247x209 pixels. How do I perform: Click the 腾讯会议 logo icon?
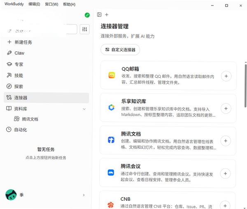tap(111, 172)
